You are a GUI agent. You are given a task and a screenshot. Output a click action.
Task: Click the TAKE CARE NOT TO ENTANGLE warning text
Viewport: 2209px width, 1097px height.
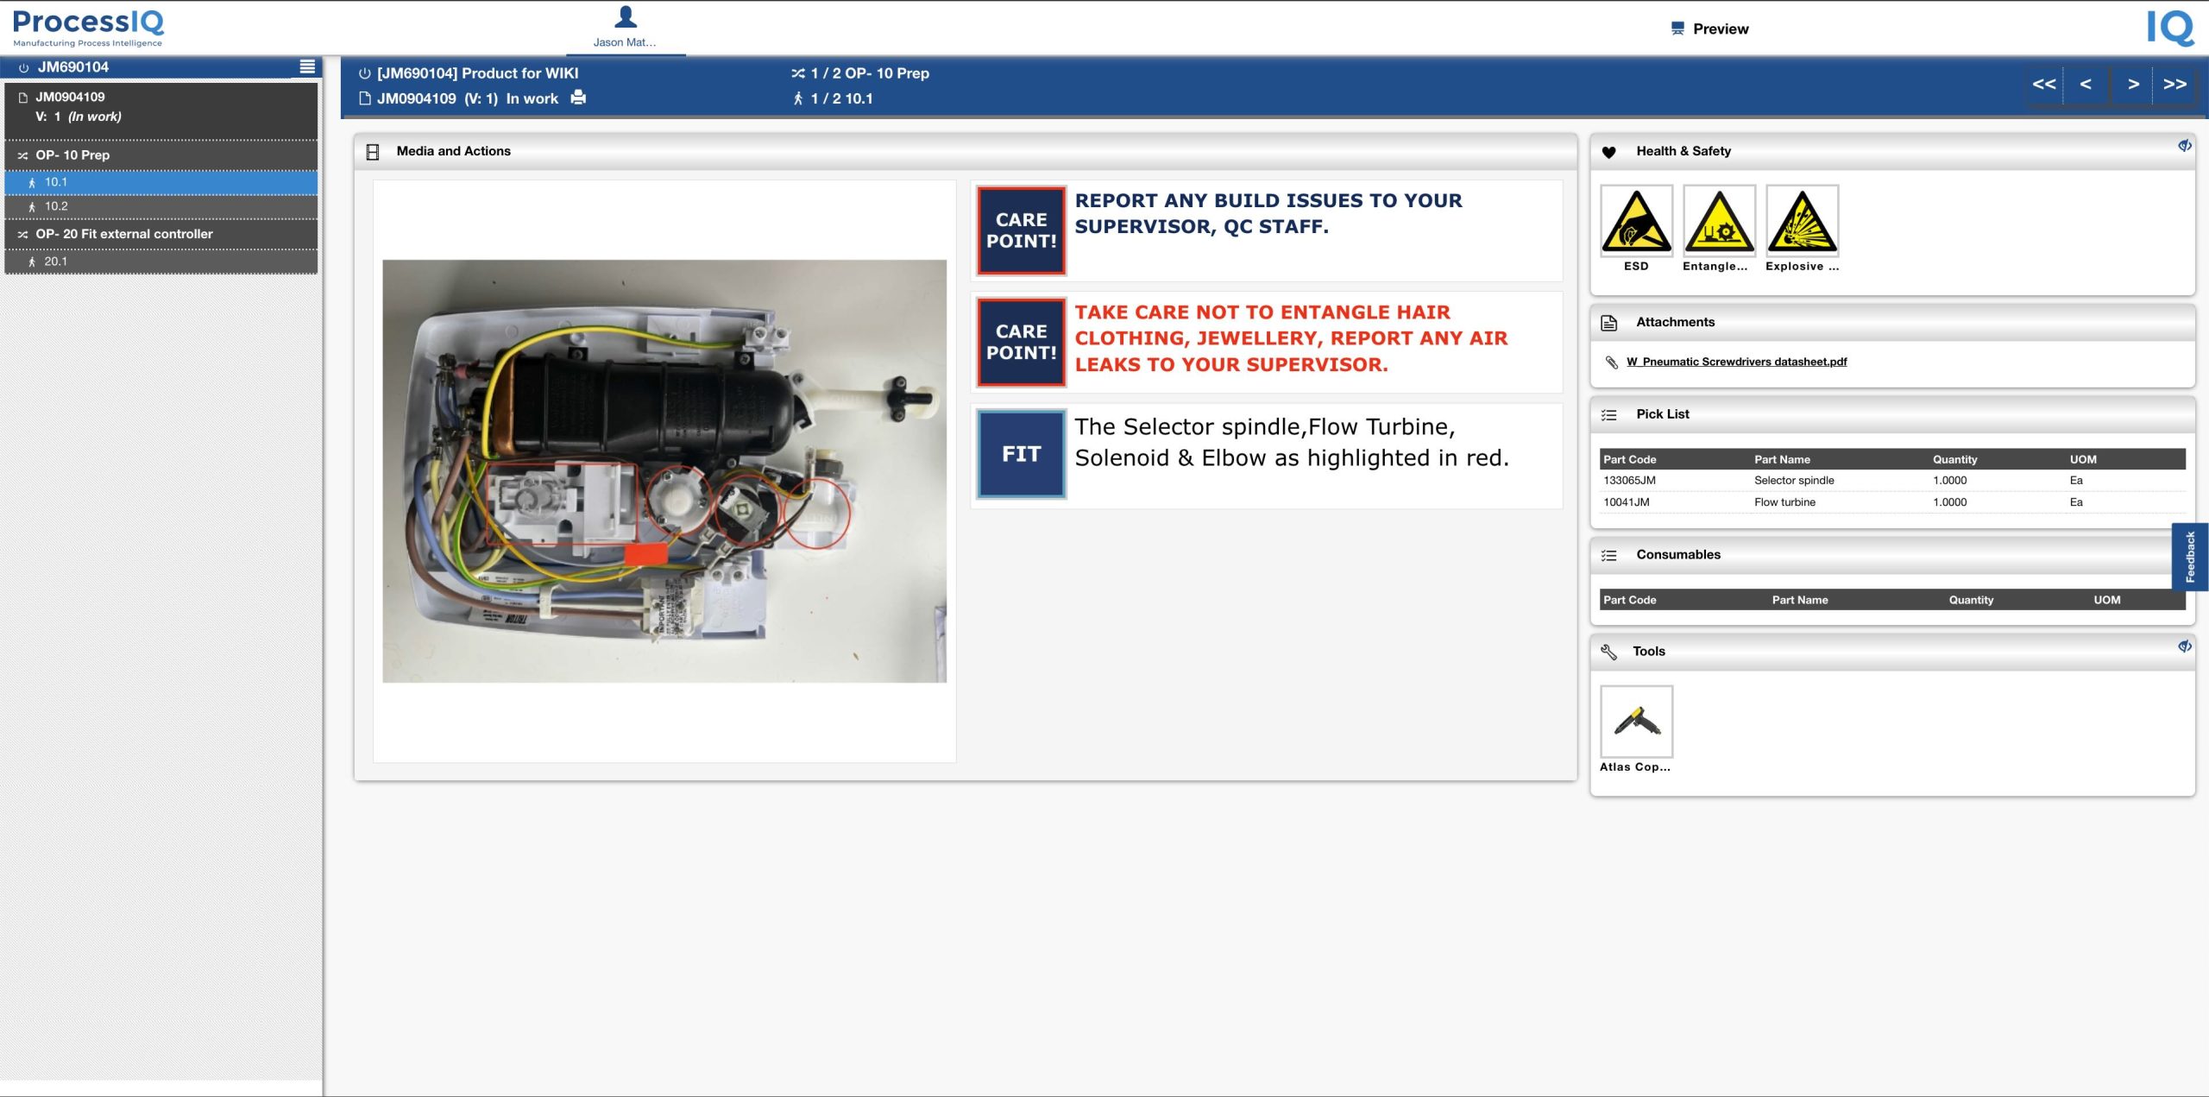(1291, 338)
